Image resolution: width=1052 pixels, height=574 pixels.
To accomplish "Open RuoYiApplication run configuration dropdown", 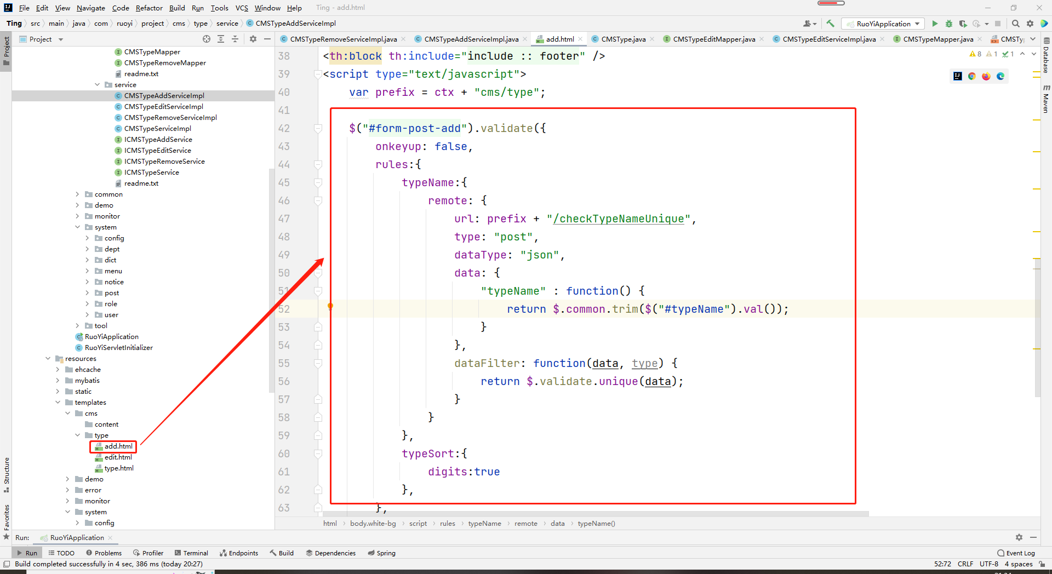I will coord(883,24).
